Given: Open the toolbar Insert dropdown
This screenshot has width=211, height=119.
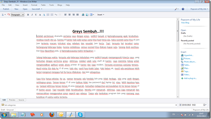Looking at the screenshot, I should [101, 15].
